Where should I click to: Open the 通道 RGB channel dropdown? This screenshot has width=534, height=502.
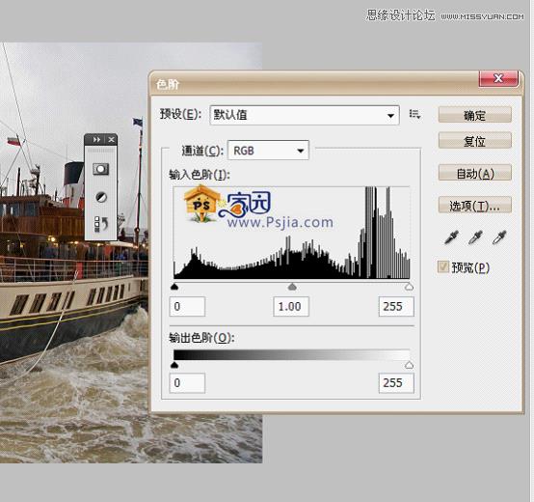(268, 150)
